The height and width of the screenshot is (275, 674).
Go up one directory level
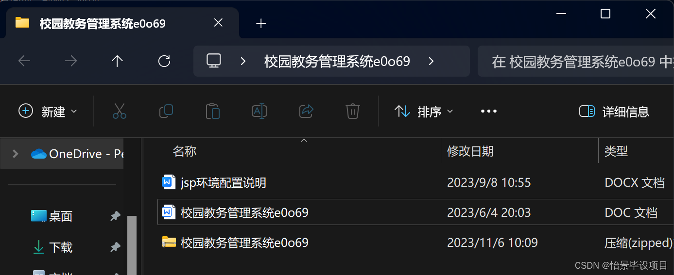pos(117,61)
